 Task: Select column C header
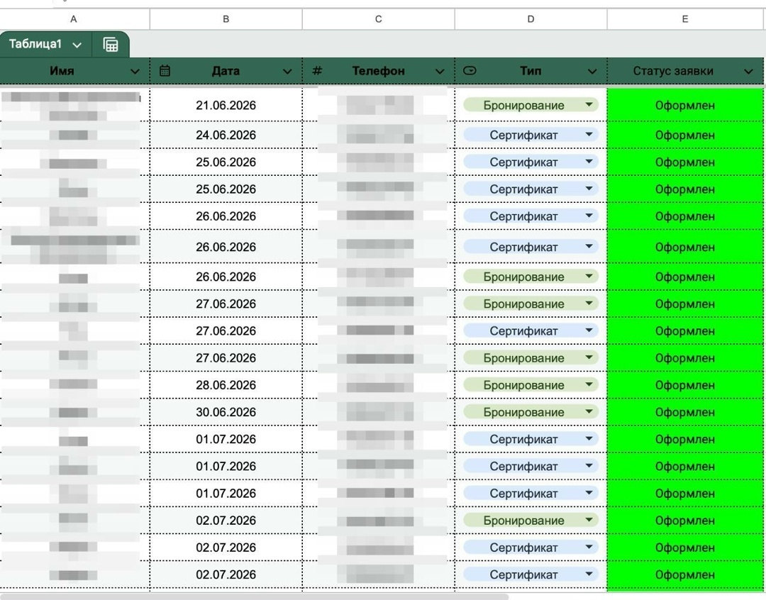click(378, 19)
